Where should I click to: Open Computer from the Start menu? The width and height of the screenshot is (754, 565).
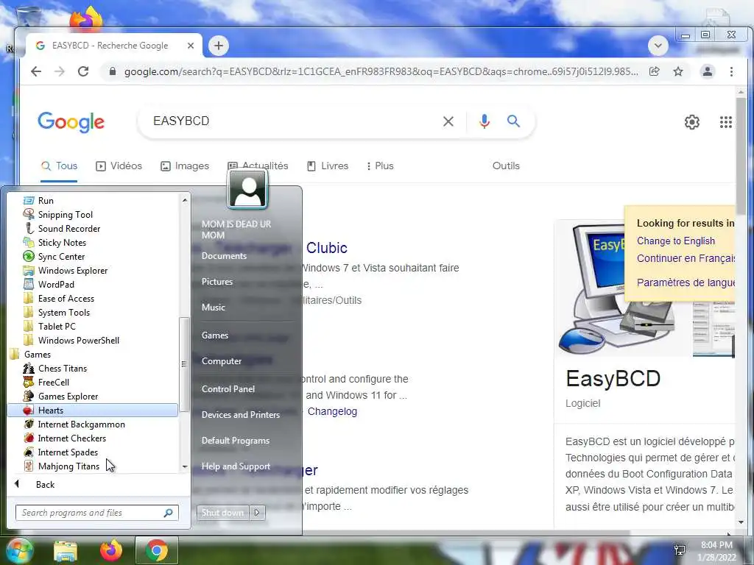click(221, 360)
